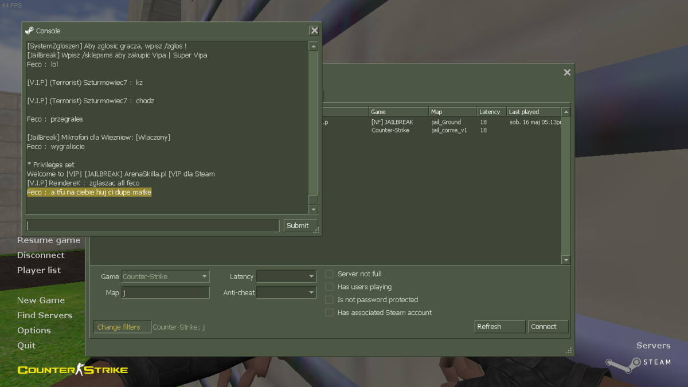This screenshot has height=387, width=688.
Task: Check Is not password protected option
Action: 329,300
